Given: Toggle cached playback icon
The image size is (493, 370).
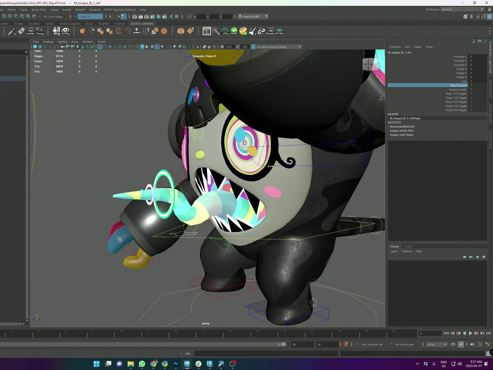Looking at the screenshot, I should [461, 344].
